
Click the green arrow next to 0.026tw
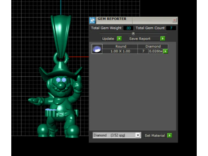pyautogui.click(x=166, y=51)
